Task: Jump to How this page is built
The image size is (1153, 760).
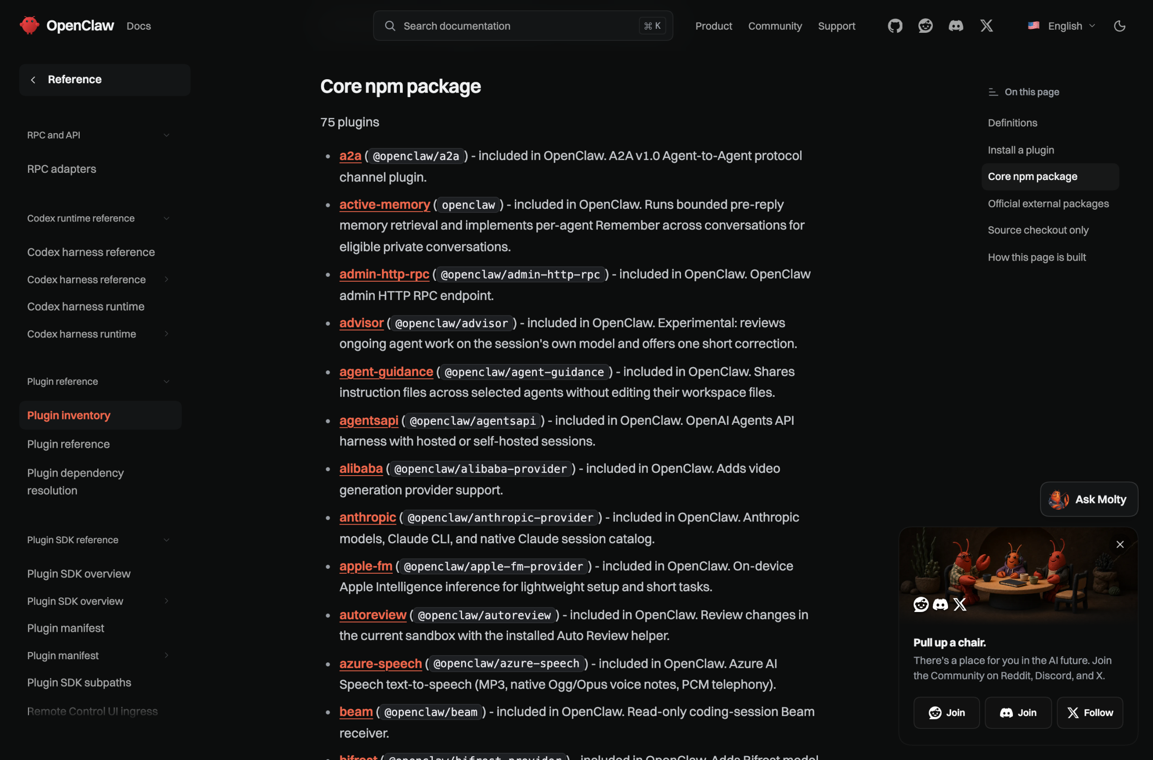Action: tap(1037, 257)
